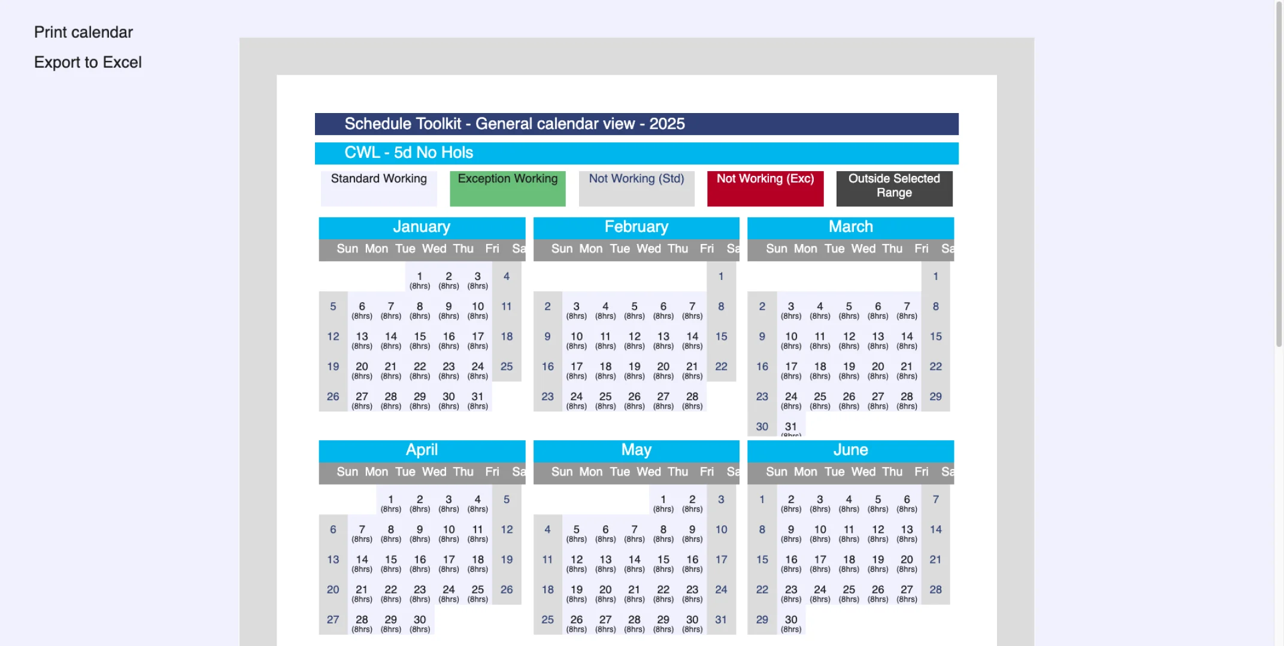Image resolution: width=1288 pixels, height=646 pixels.
Task: Select the March month header
Action: pyautogui.click(x=851, y=227)
